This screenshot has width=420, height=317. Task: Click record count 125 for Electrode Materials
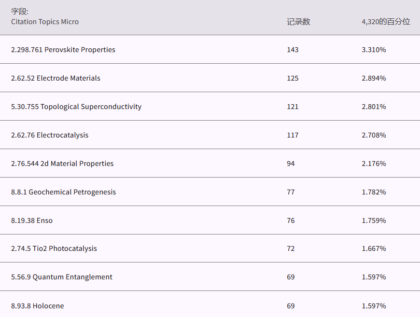[x=293, y=78]
